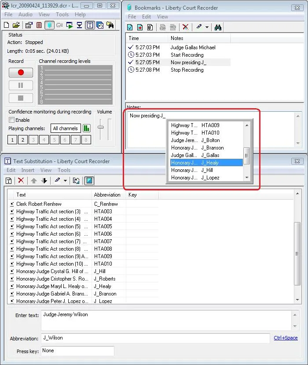
Task: Open the Insert menu in Text Substitution window
Action: [x=28, y=170]
